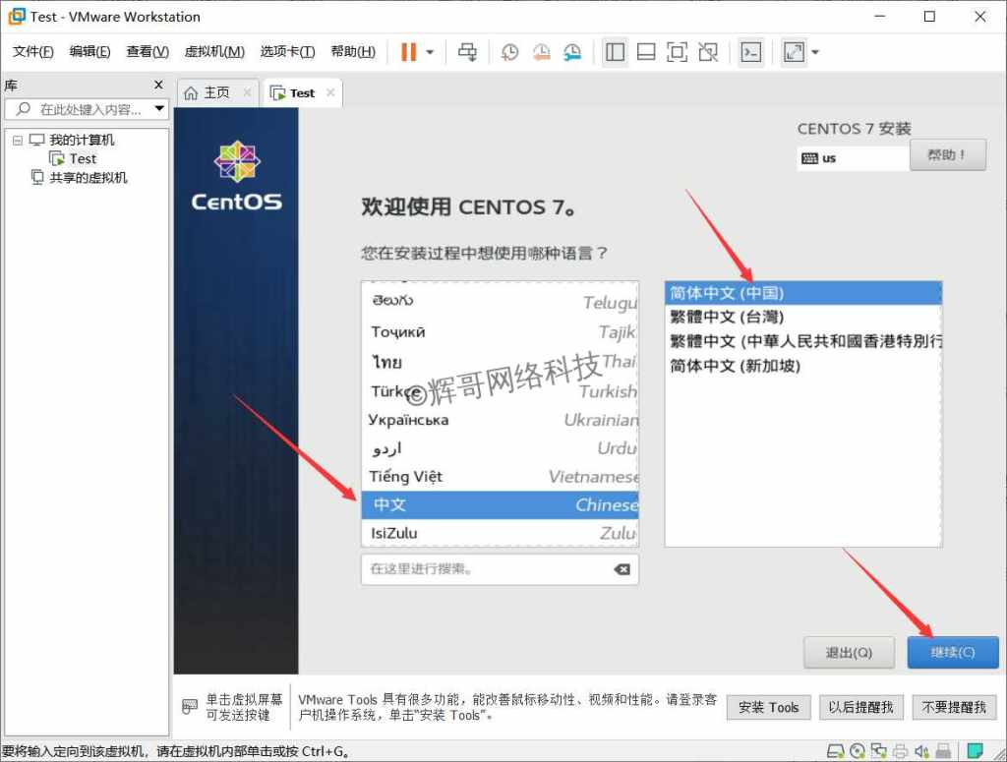Click network adapter status bar icon
1007x762 pixels.
(x=878, y=750)
